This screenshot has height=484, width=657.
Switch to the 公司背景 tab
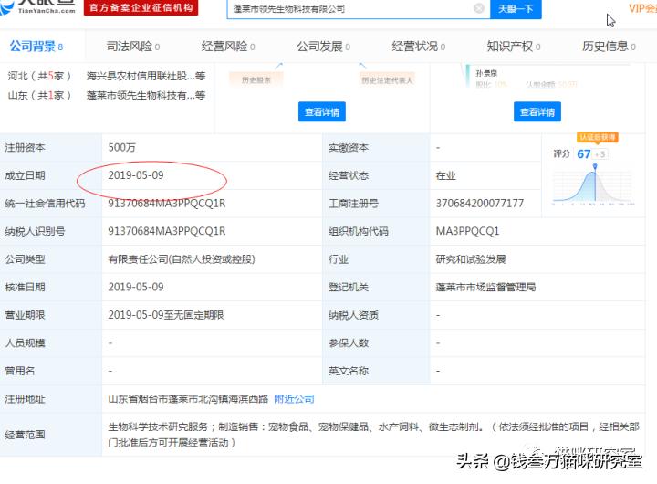click(x=36, y=47)
